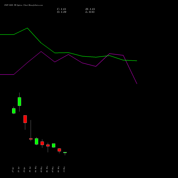Viewport: 178px width, 178px height.
Task: Click the '07 May' date axis label
Action: [53, 169]
